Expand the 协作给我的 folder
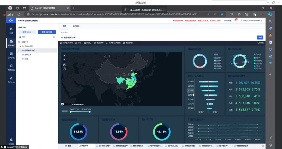 pos(20,46)
